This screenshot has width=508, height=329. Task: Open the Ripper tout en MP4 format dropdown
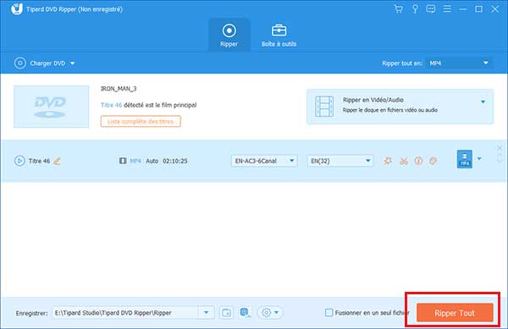point(459,63)
